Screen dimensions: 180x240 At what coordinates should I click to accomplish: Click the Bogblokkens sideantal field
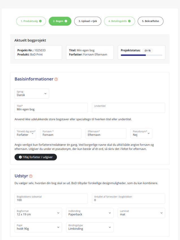click(51, 198)
